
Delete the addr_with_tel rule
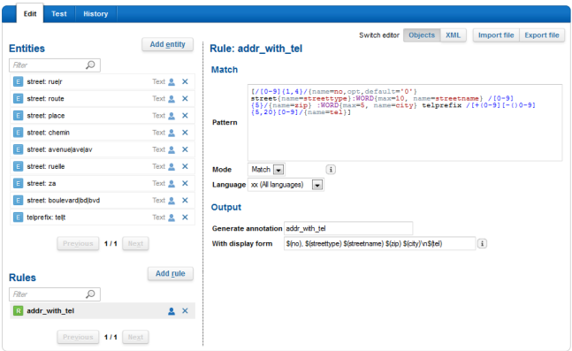tap(185, 311)
